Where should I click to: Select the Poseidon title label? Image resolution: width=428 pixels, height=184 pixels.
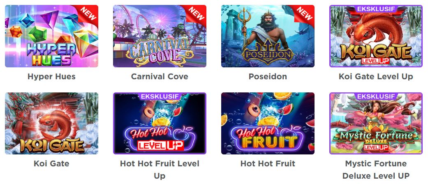point(268,76)
